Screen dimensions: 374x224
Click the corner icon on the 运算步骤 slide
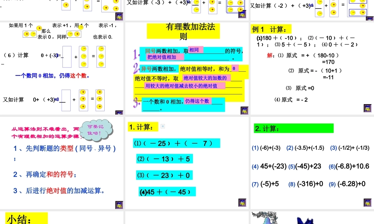pos(119,205)
